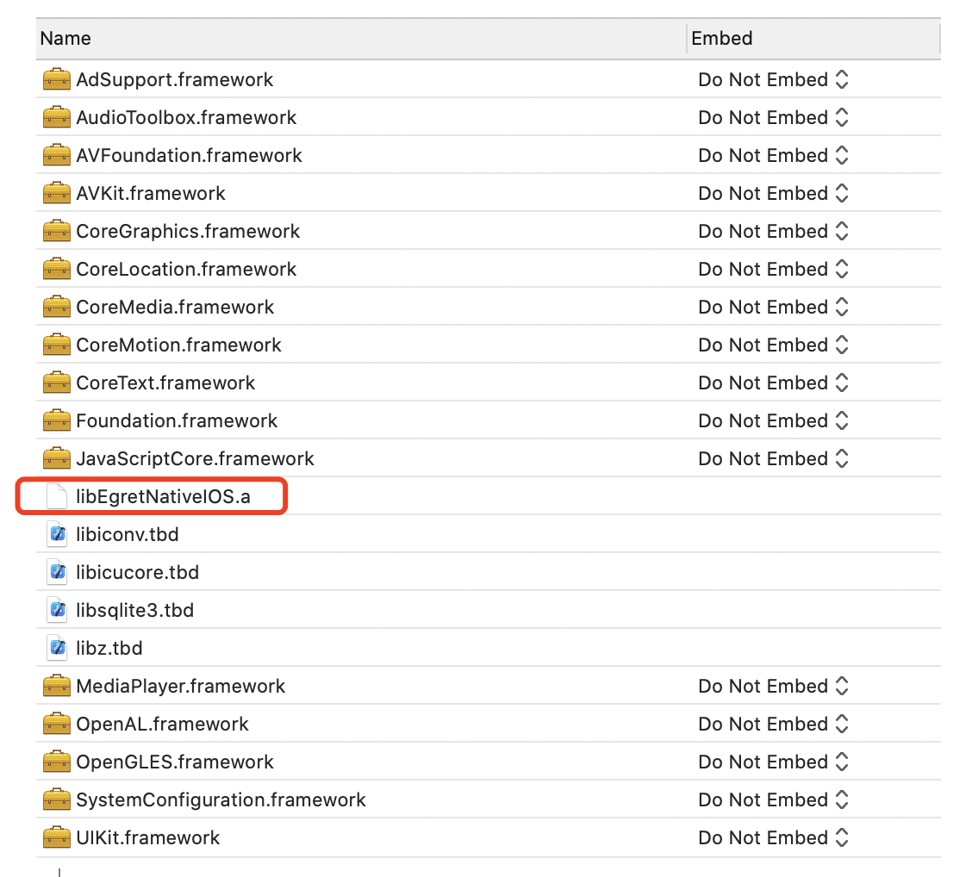Click the libz.tbd document icon
The image size is (972, 877).
(x=56, y=649)
